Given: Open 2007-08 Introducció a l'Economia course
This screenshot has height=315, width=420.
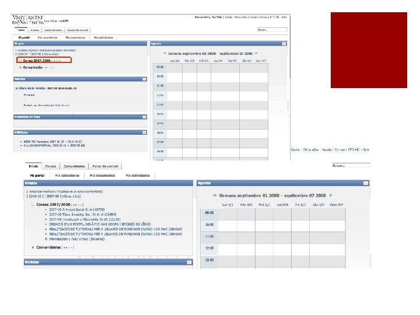Looking at the screenshot, I should (x=85, y=219).
